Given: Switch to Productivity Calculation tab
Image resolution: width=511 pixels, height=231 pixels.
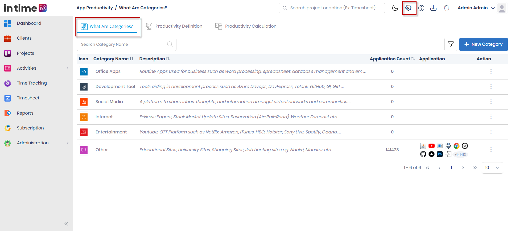Looking at the screenshot, I should point(246,26).
